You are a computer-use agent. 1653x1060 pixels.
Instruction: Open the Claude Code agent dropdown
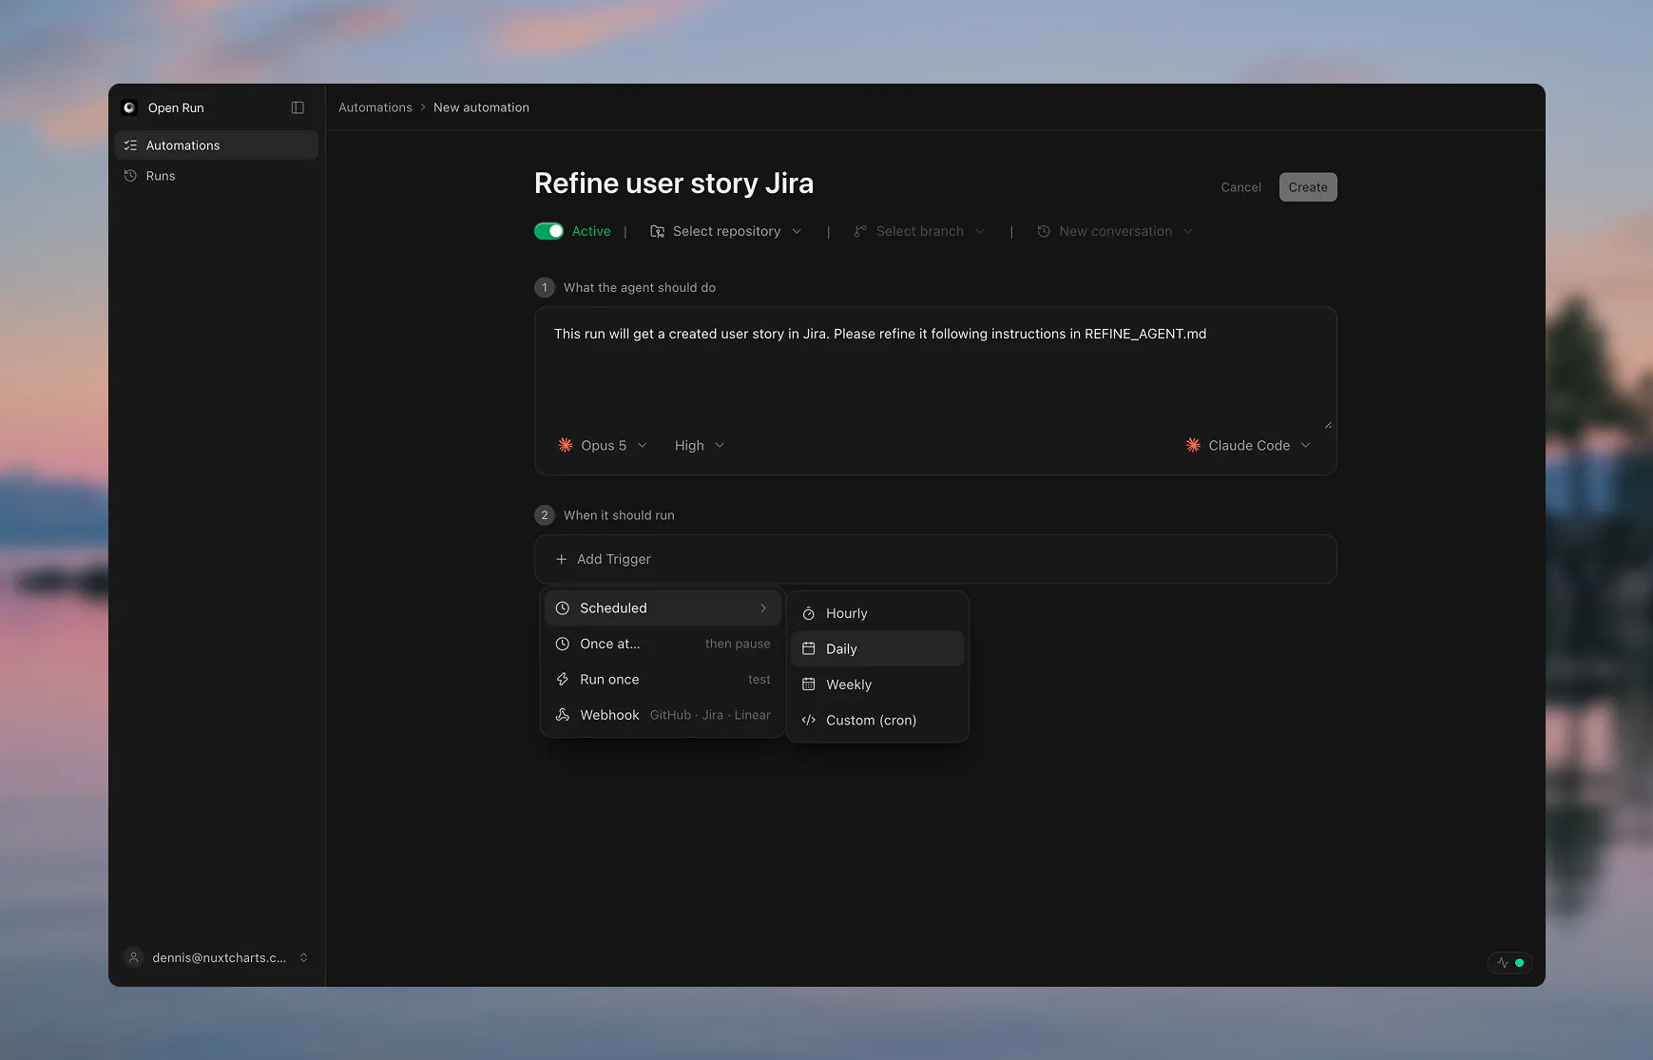click(x=1248, y=445)
